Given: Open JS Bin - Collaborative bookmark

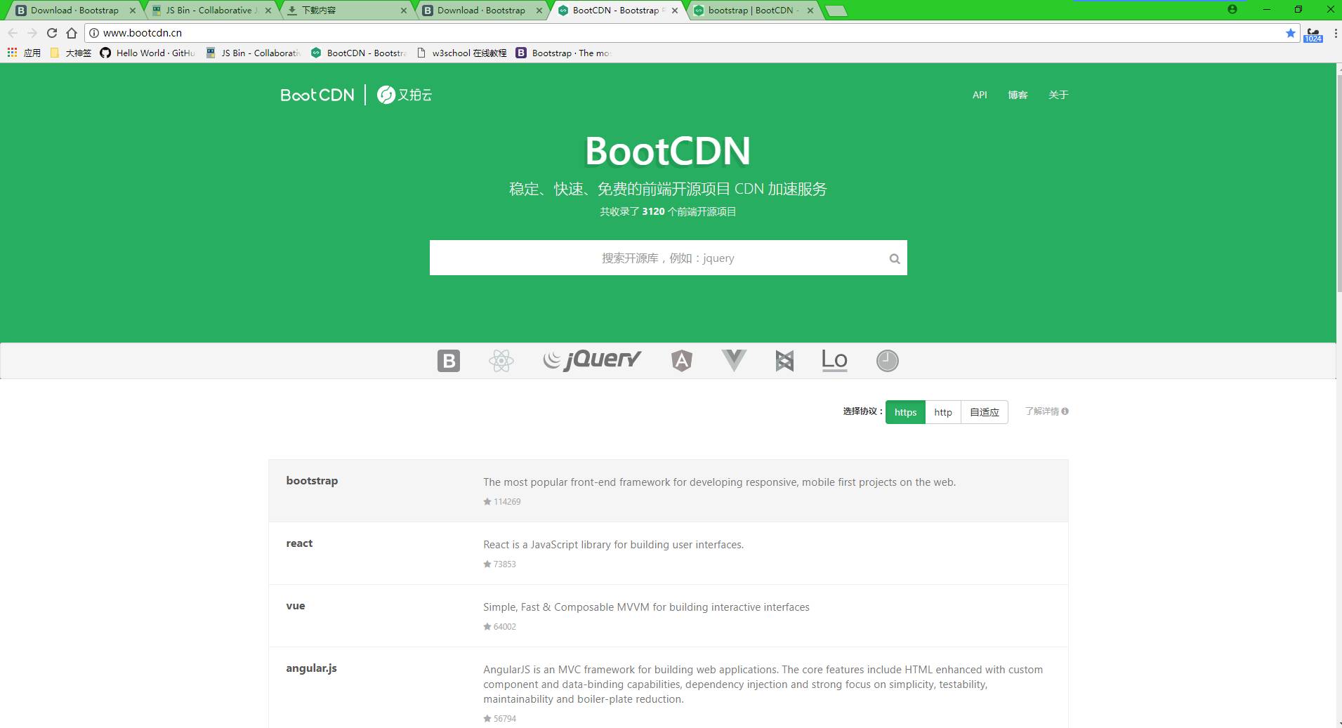Looking at the screenshot, I should pyautogui.click(x=253, y=53).
